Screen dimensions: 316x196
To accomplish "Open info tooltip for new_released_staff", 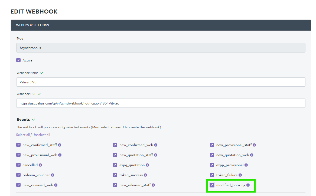I will click(153, 185).
